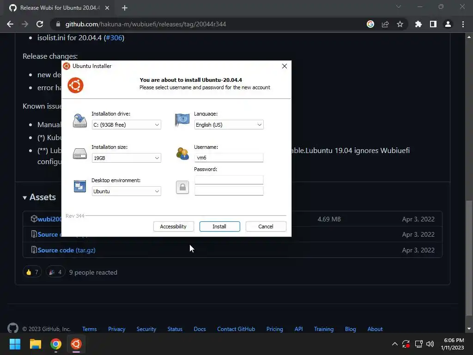
Task: Open the Pricing footer link
Action: 275,329
